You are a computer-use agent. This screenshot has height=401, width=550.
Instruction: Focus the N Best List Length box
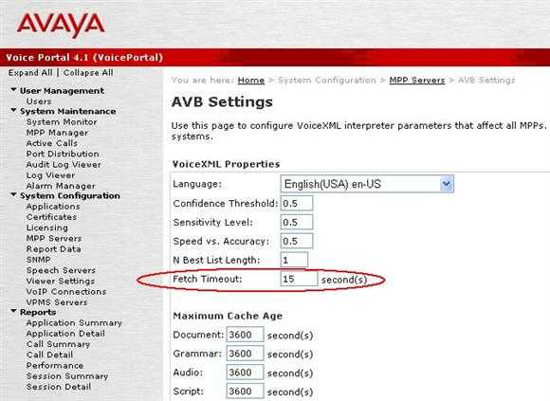click(294, 260)
